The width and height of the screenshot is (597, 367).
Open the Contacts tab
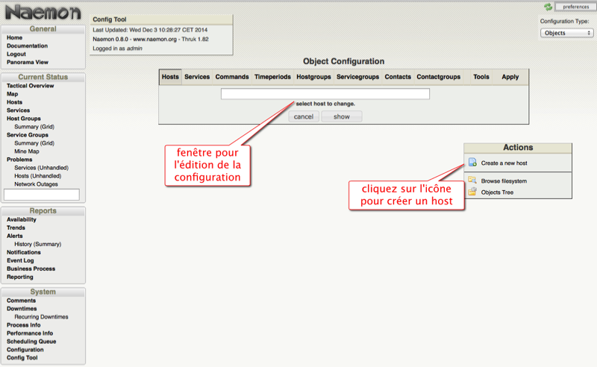click(398, 77)
